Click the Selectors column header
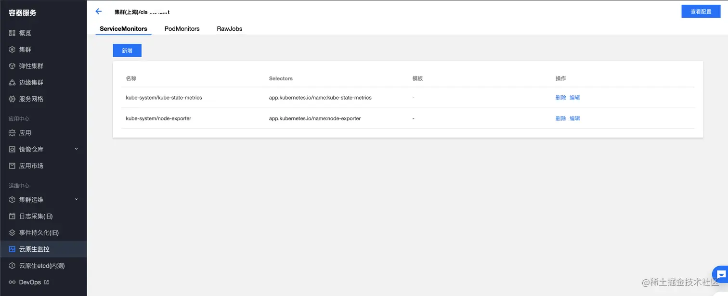The height and width of the screenshot is (296, 728). point(281,78)
